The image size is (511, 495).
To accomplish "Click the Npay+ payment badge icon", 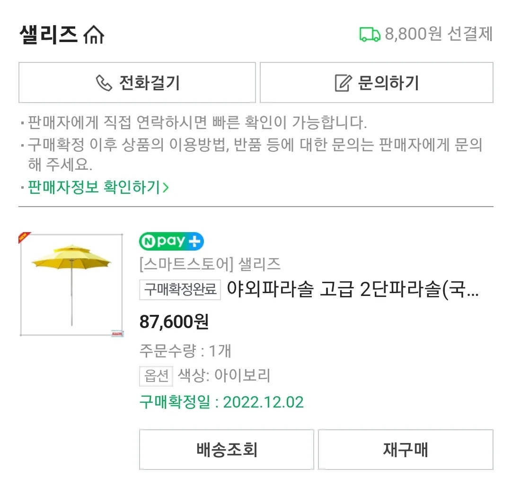I will (x=172, y=241).
